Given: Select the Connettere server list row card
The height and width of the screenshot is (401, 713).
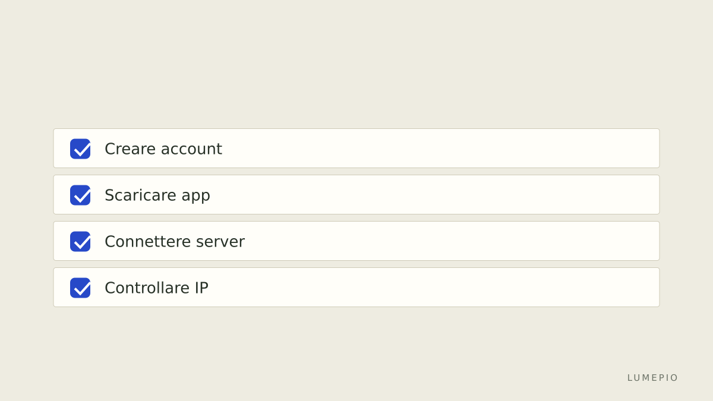Looking at the screenshot, I should [356, 241].
